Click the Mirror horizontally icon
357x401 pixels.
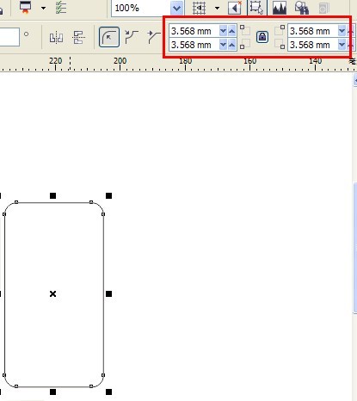56,38
